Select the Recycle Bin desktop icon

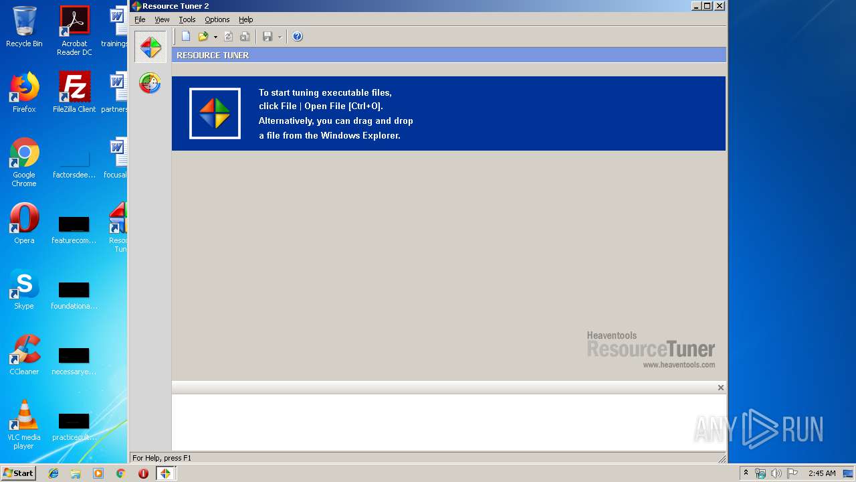click(x=24, y=27)
